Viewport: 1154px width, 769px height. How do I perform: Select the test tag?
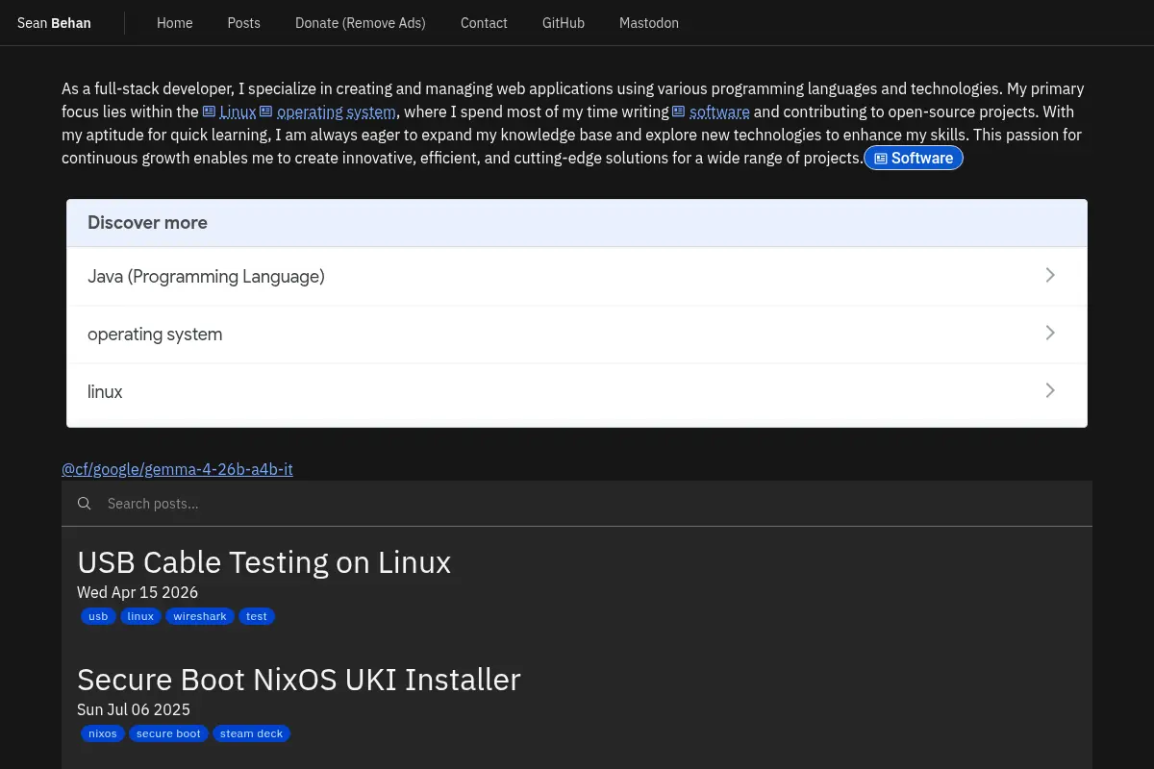click(257, 616)
